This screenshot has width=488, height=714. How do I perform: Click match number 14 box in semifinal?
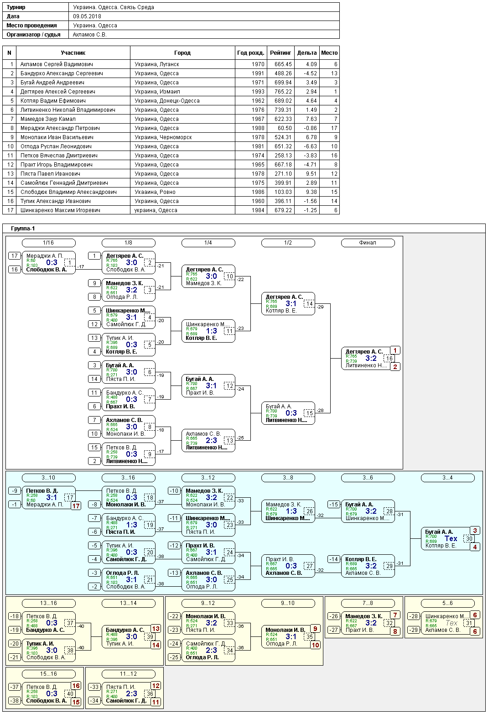(309, 304)
